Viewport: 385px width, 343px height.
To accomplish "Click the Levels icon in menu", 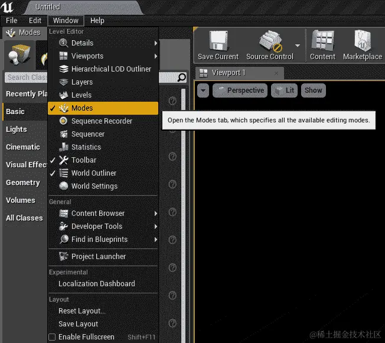I will pos(64,95).
